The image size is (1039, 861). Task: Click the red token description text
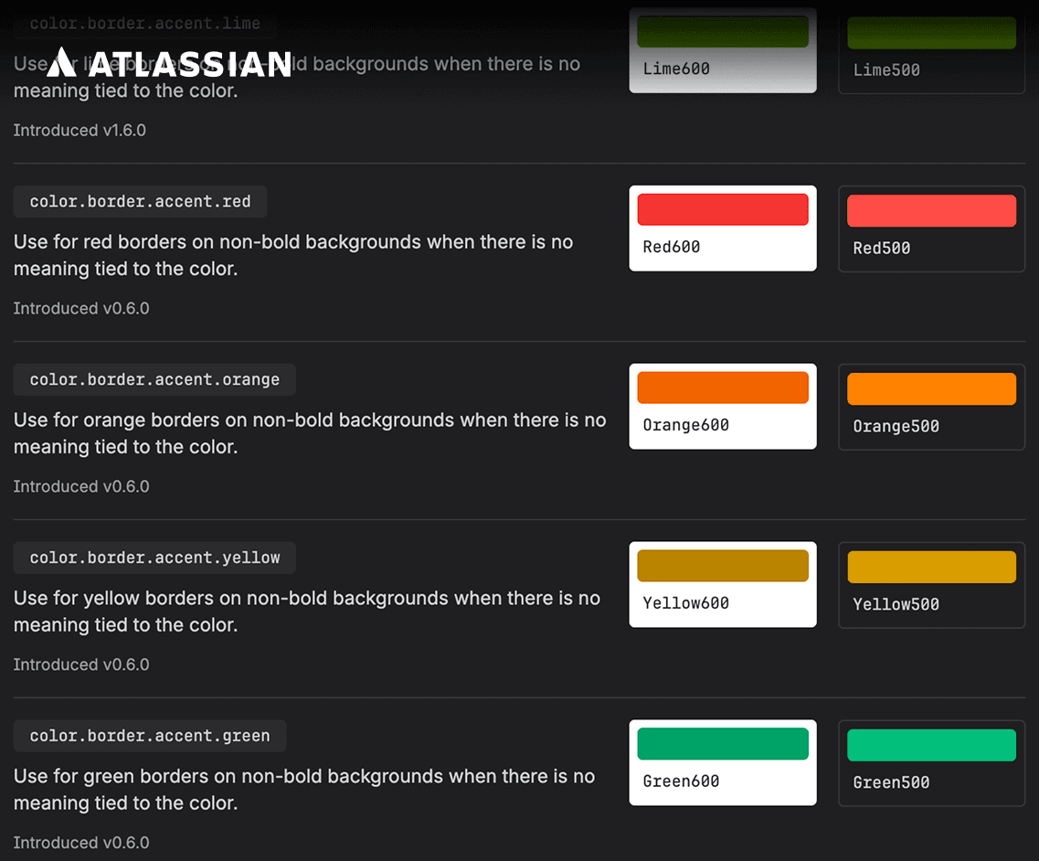pos(293,255)
